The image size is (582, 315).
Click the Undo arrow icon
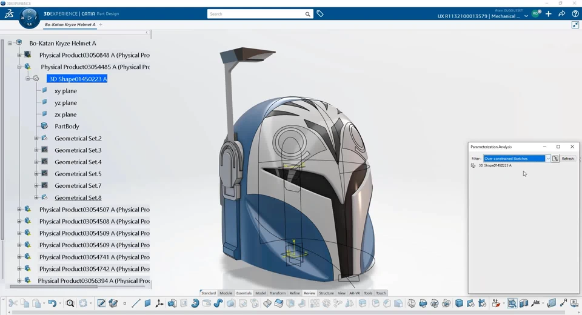pyautogui.click(x=52, y=303)
